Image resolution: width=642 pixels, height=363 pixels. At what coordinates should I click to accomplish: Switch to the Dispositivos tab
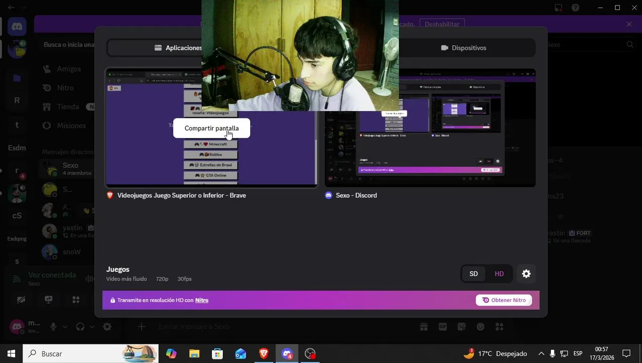tap(464, 48)
